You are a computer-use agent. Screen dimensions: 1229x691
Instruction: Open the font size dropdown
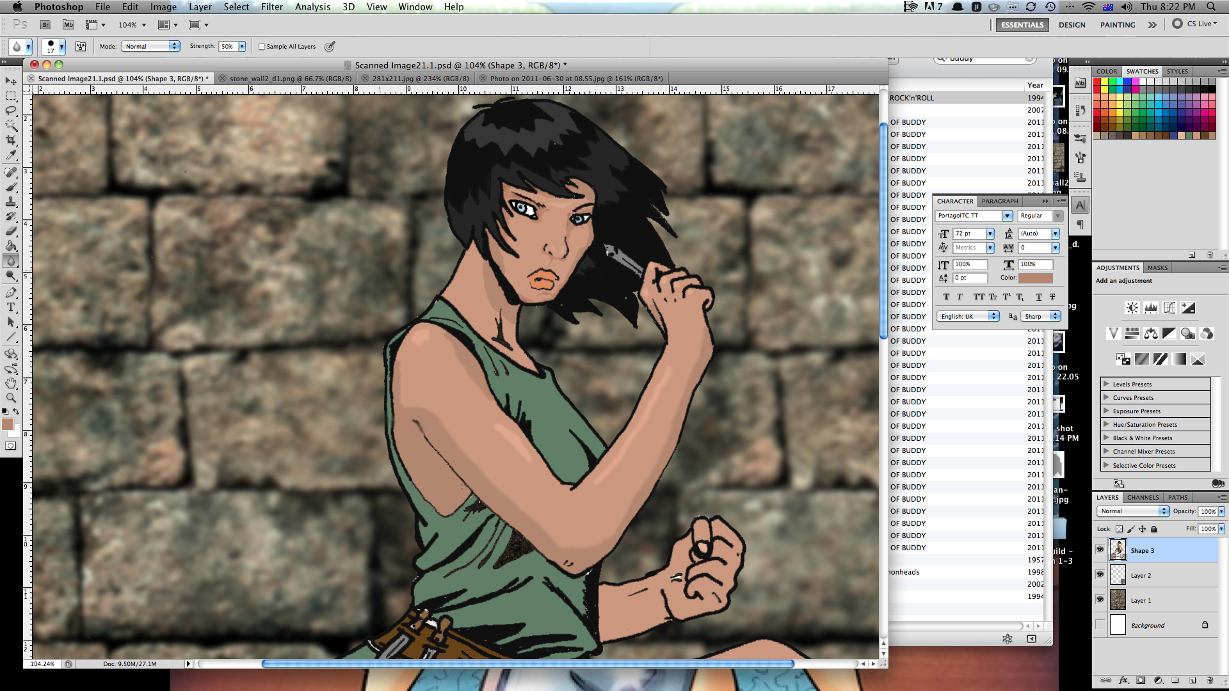[990, 234]
